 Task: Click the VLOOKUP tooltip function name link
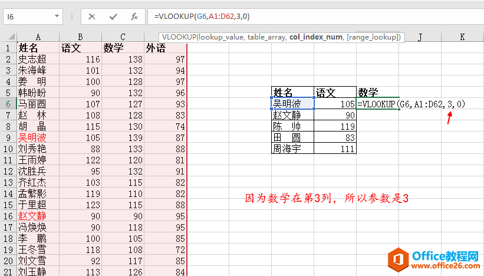click(x=179, y=37)
